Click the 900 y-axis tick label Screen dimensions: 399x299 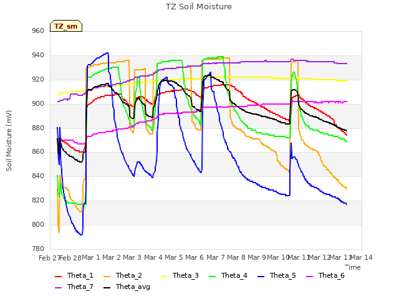[x=38, y=104]
